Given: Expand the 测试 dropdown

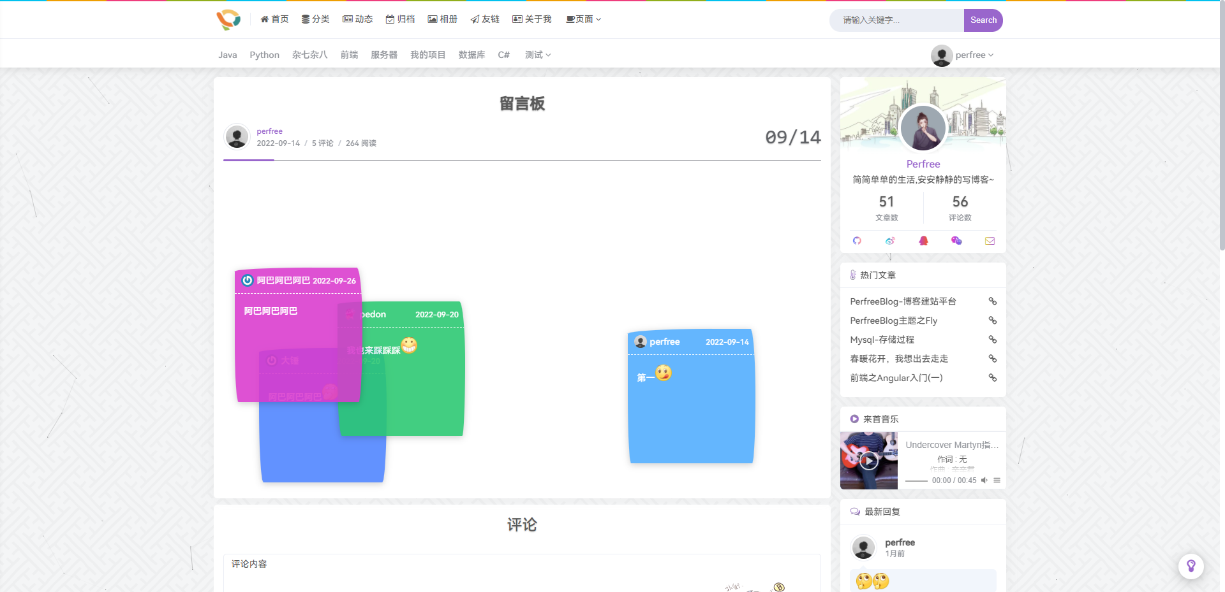Looking at the screenshot, I should 538,55.
